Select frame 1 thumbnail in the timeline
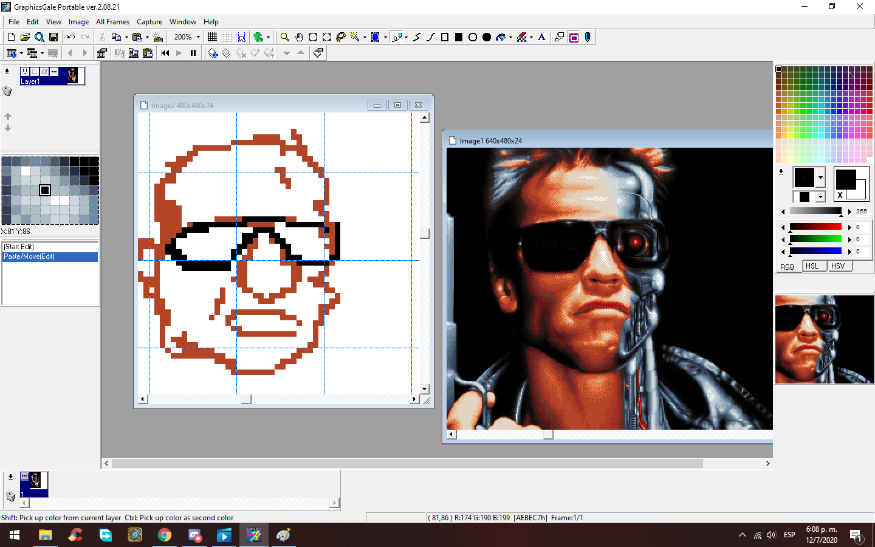This screenshot has width=875, height=547. click(x=34, y=484)
